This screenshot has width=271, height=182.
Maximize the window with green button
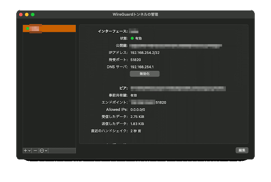pyautogui.click(x=33, y=15)
